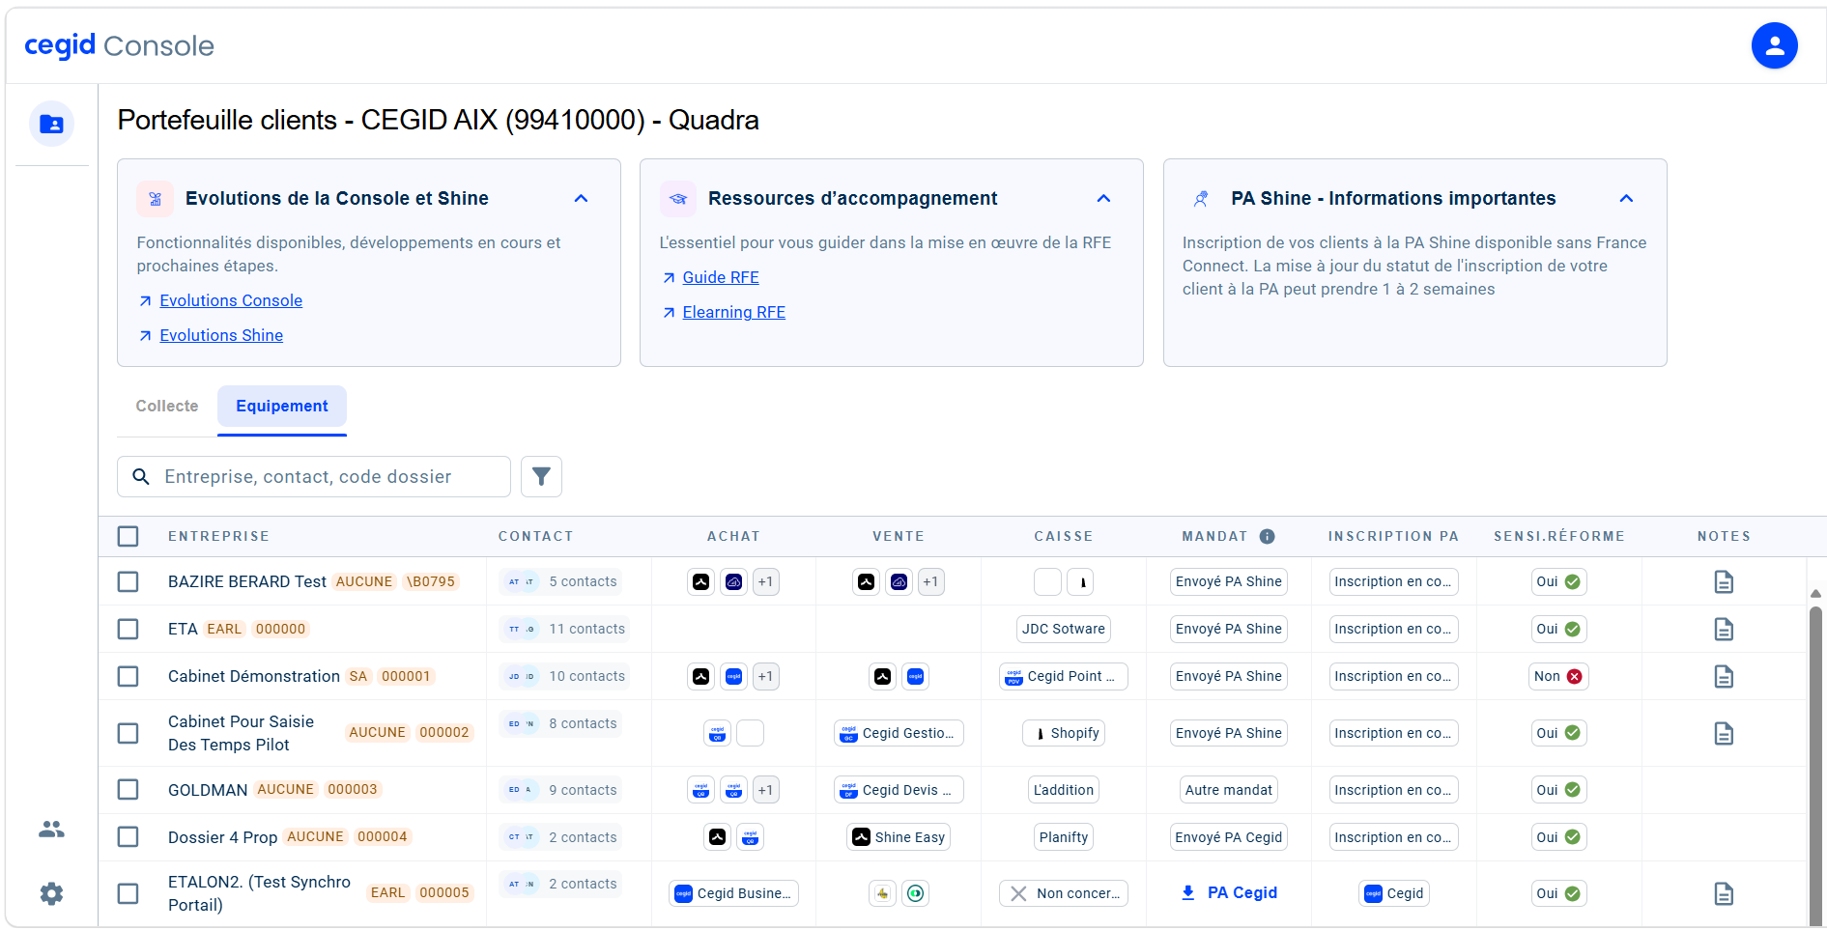Click the red Non status for Cabinet Démonstration
This screenshot has height=930, width=1827.
(x=1558, y=676)
